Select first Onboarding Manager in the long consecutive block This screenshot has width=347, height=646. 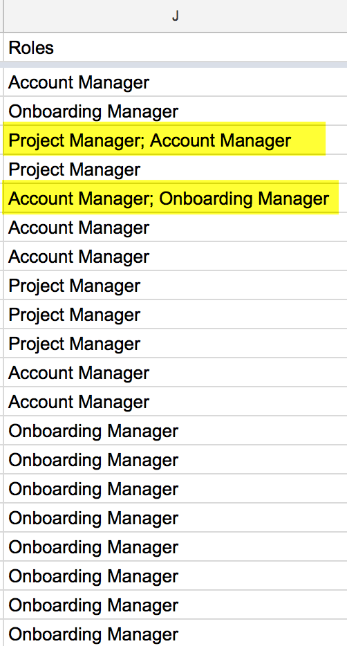coord(176,431)
